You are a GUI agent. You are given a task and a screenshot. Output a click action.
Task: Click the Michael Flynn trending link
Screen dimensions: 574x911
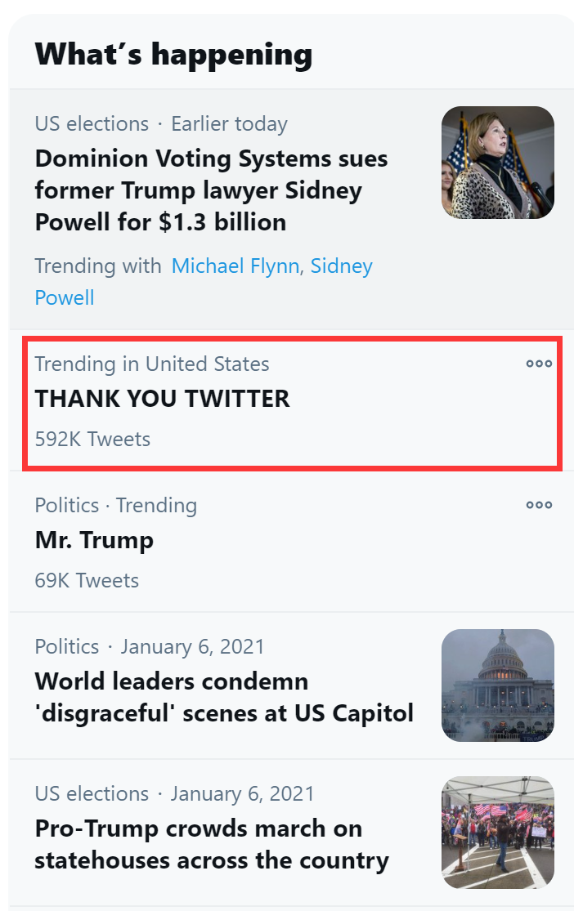click(x=235, y=266)
